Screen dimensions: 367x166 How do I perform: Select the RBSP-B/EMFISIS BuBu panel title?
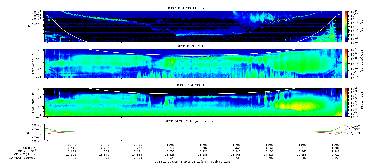coord(193,85)
